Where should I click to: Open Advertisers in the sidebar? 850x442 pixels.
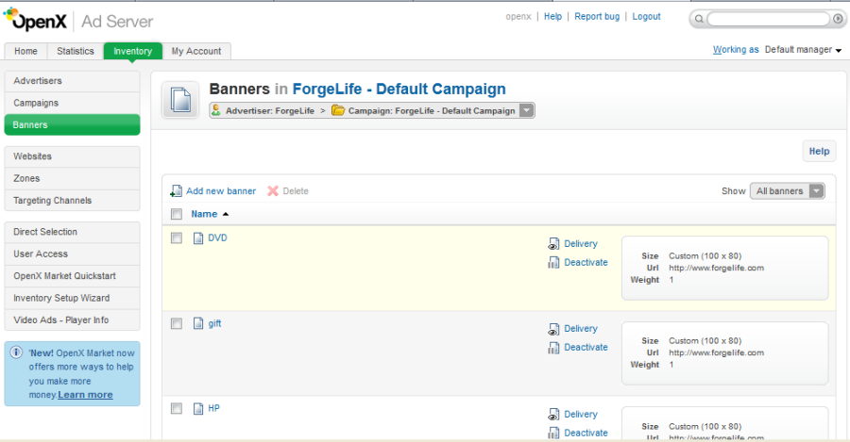pyautogui.click(x=72, y=81)
